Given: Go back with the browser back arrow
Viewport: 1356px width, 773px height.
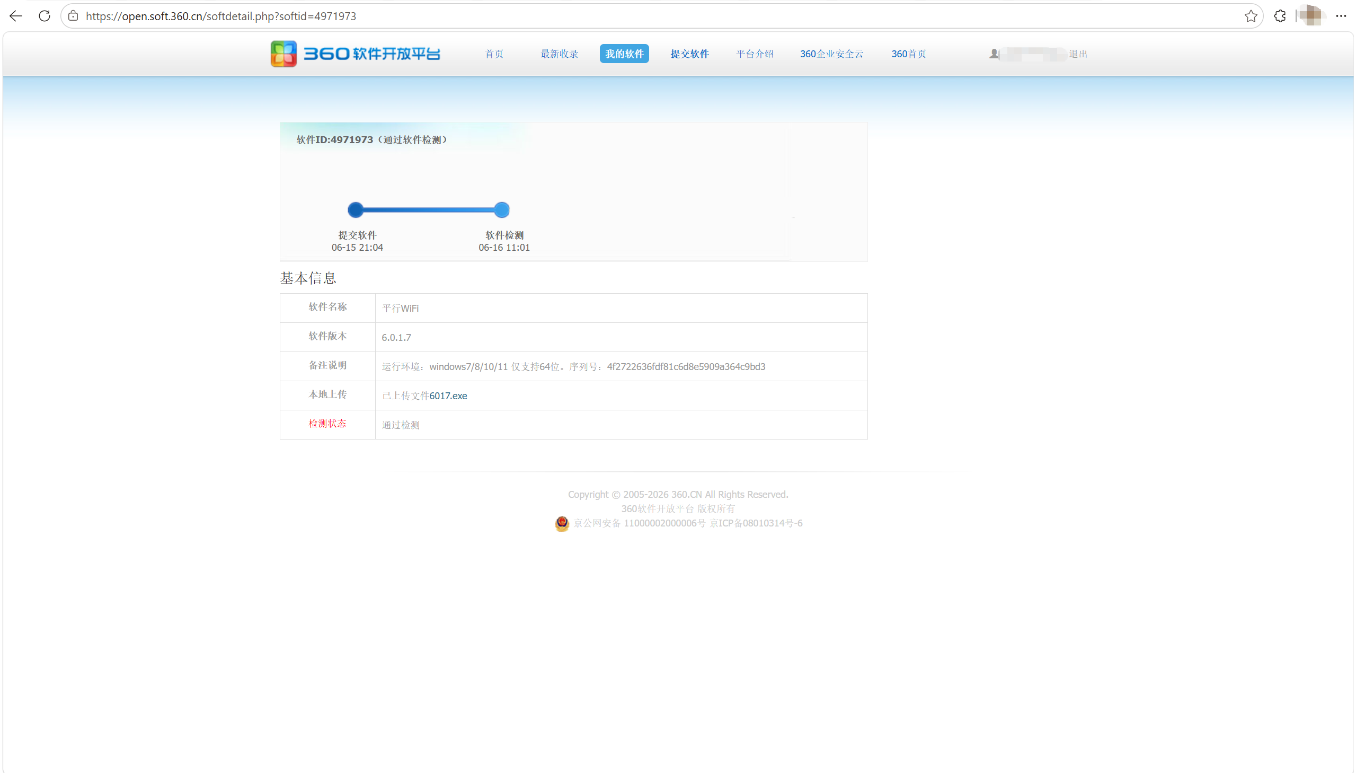Looking at the screenshot, I should coord(16,16).
